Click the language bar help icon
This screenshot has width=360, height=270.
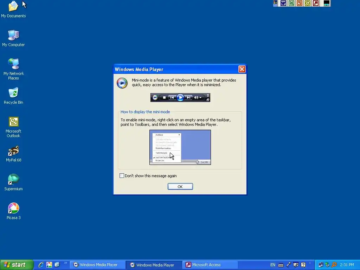click(x=303, y=265)
